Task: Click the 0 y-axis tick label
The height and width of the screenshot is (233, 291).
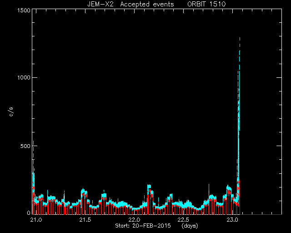Action: [x=29, y=213]
